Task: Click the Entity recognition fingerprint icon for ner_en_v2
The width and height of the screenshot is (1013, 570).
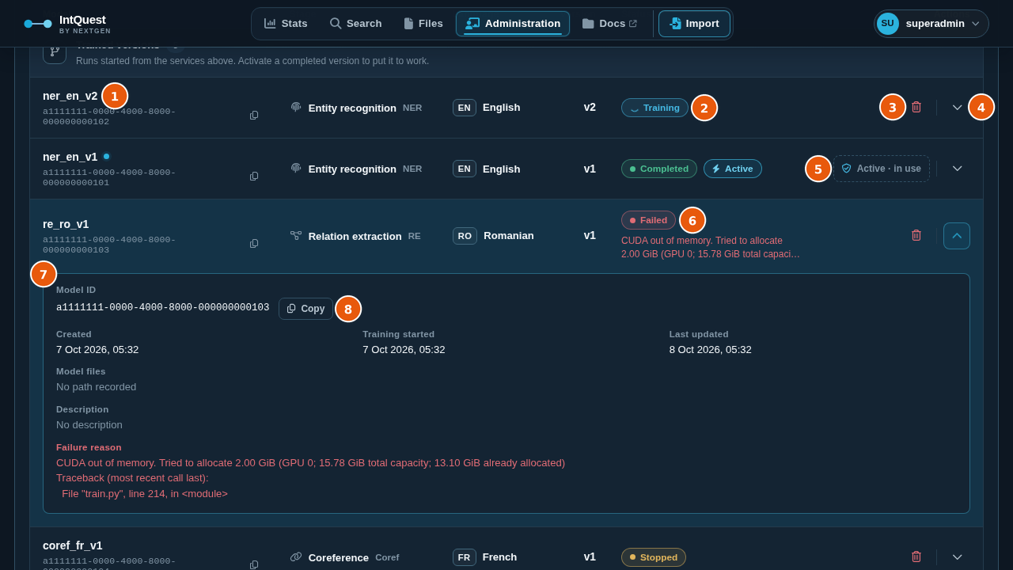Action: (296, 107)
